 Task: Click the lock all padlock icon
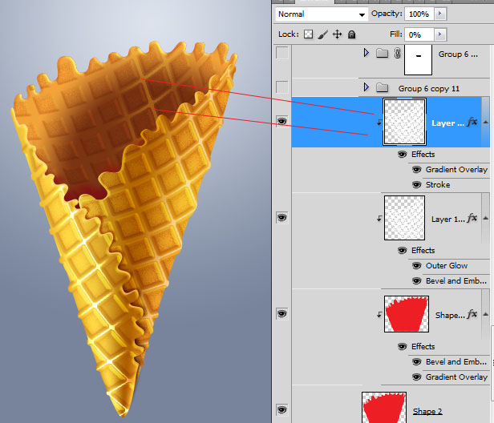click(x=353, y=34)
